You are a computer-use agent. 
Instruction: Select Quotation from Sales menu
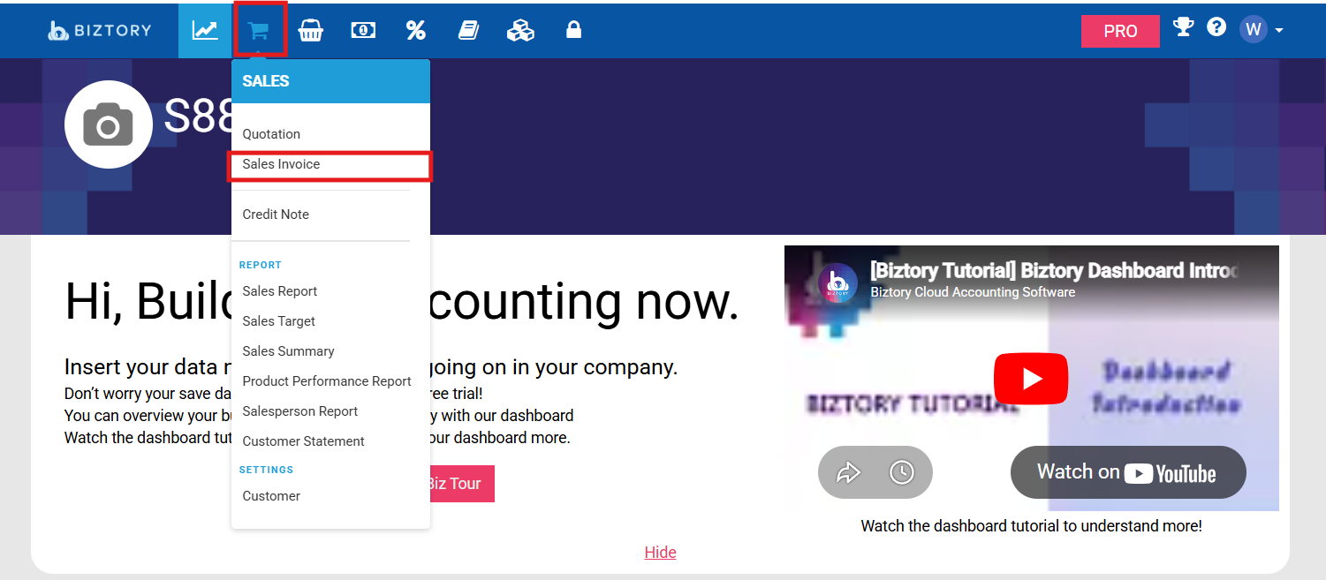pos(271,134)
